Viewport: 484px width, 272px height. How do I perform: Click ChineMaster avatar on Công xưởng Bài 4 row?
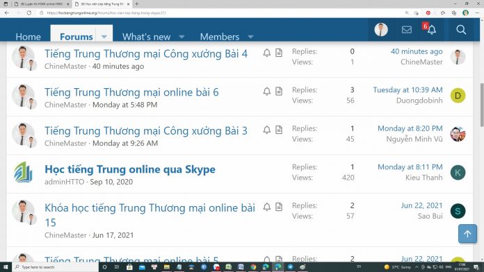23,58
